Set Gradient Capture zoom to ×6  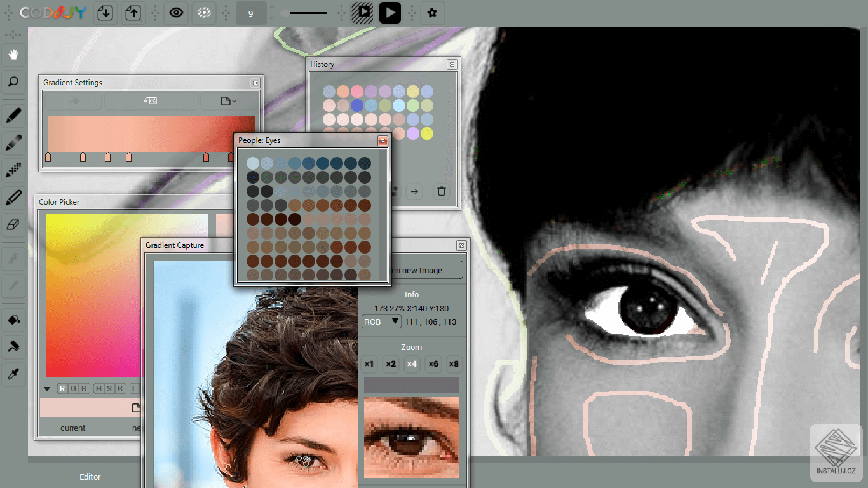[x=433, y=364]
